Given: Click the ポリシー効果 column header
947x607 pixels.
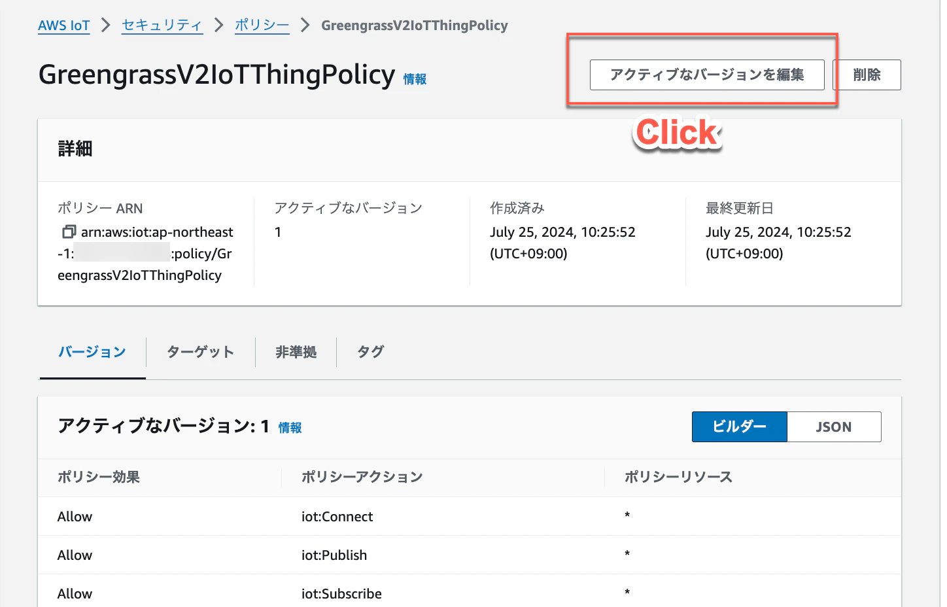Looking at the screenshot, I should click(x=99, y=477).
